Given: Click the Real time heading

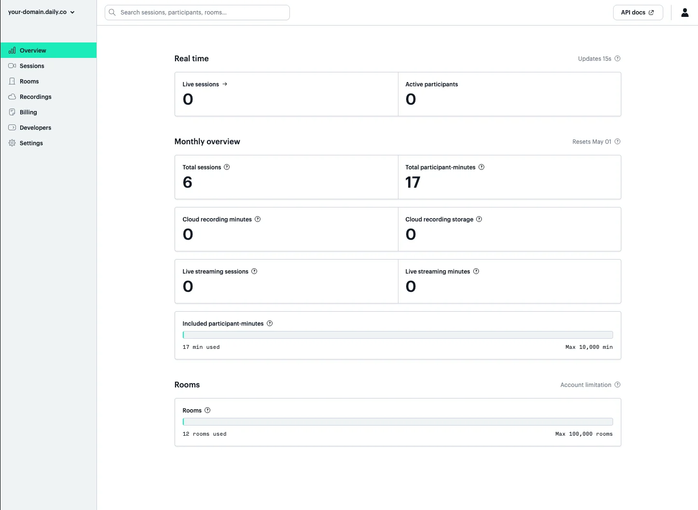Looking at the screenshot, I should (192, 58).
